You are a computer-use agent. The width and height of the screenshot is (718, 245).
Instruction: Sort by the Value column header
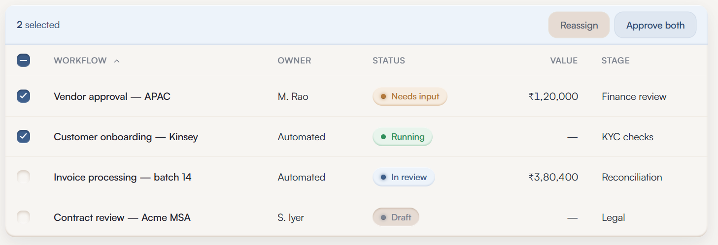point(564,61)
